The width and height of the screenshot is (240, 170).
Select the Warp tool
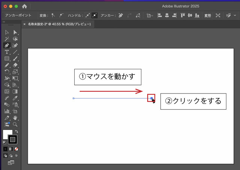pyautogui.click(x=7, y=78)
